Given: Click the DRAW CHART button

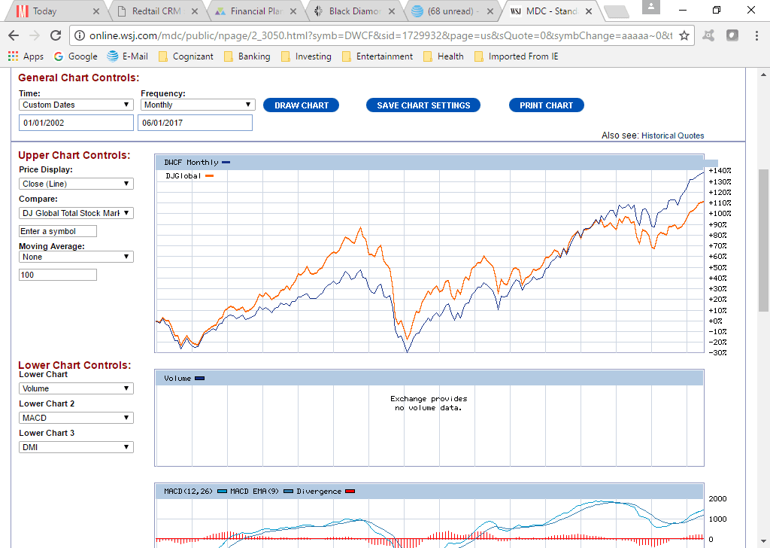Looking at the screenshot, I should [301, 105].
